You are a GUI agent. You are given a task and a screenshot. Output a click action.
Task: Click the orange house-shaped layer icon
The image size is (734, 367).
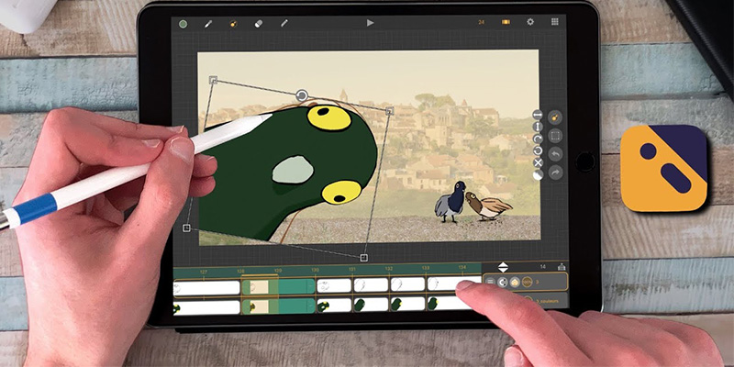515,282
